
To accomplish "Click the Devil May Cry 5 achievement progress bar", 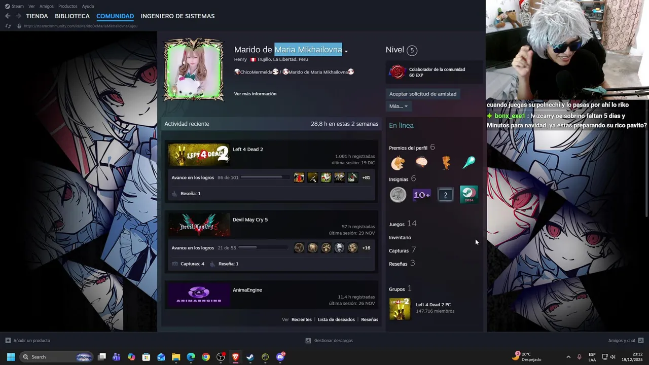I will (263, 248).
